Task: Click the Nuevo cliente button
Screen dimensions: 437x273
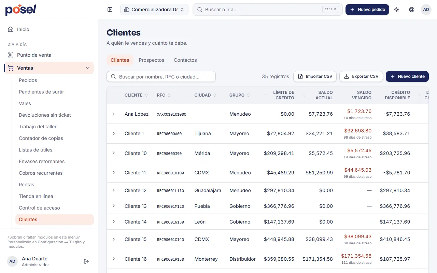Action: 407,76
